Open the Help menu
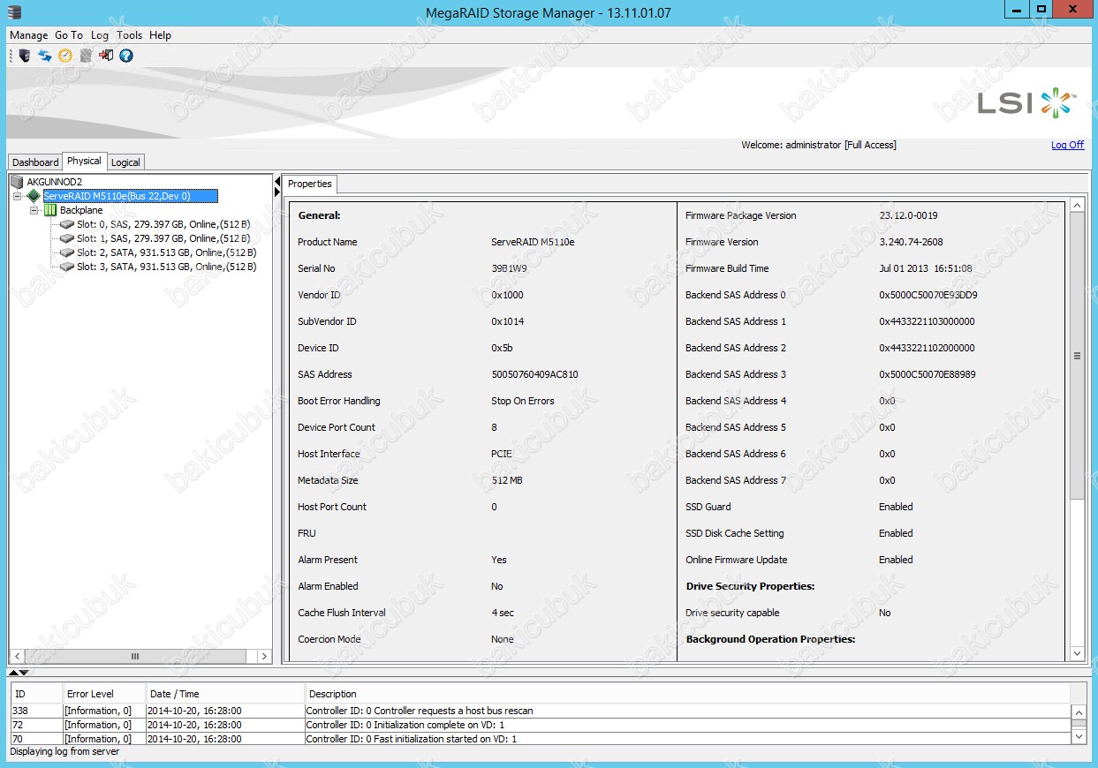The height and width of the screenshot is (768, 1098). pos(160,35)
